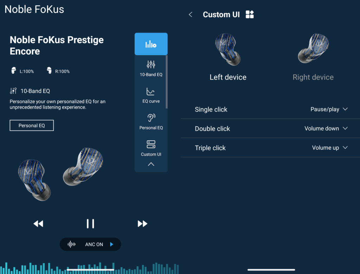Collapse the sidebar menu with up chevron
The width and height of the screenshot is (360, 274).
pyautogui.click(x=151, y=164)
